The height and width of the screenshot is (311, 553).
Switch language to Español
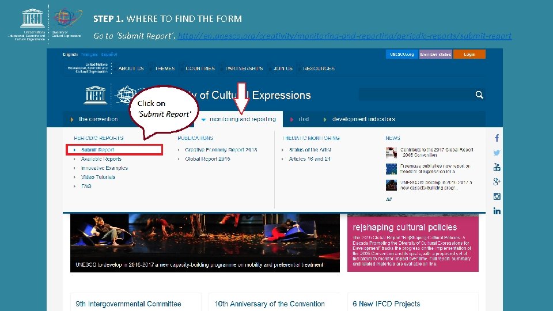109,54
